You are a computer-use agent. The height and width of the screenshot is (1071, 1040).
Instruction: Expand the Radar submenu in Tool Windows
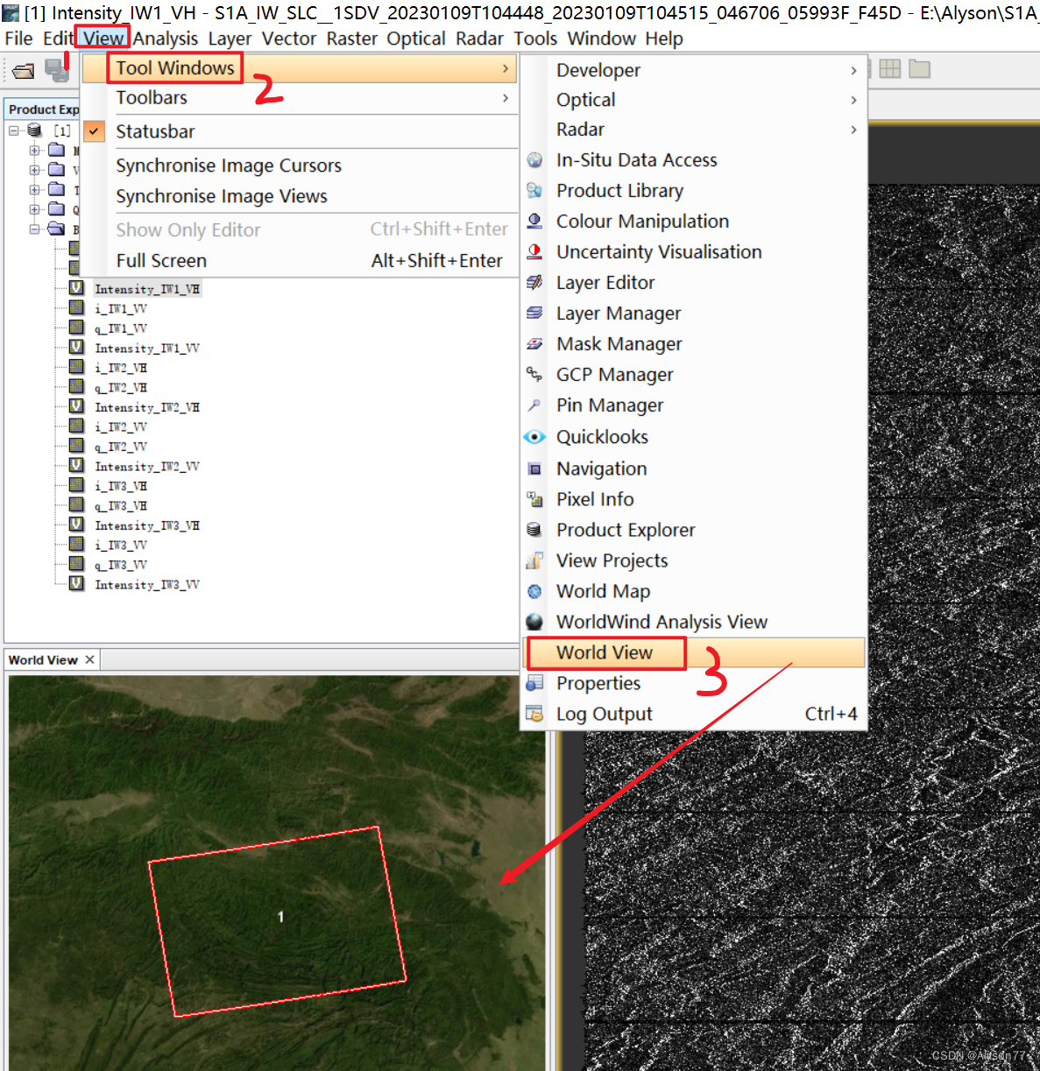coord(694,130)
